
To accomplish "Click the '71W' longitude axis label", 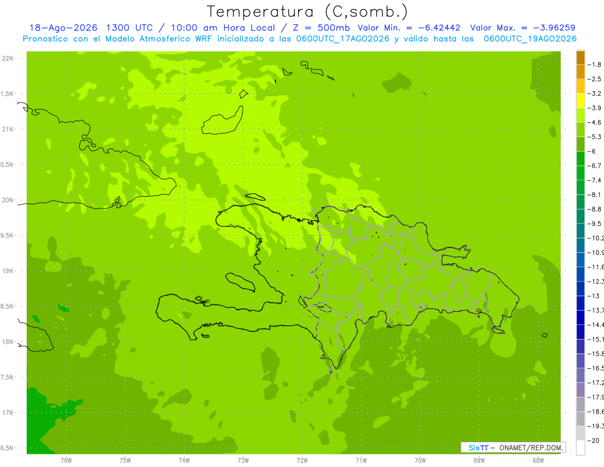I will pyautogui.click(x=361, y=460).
